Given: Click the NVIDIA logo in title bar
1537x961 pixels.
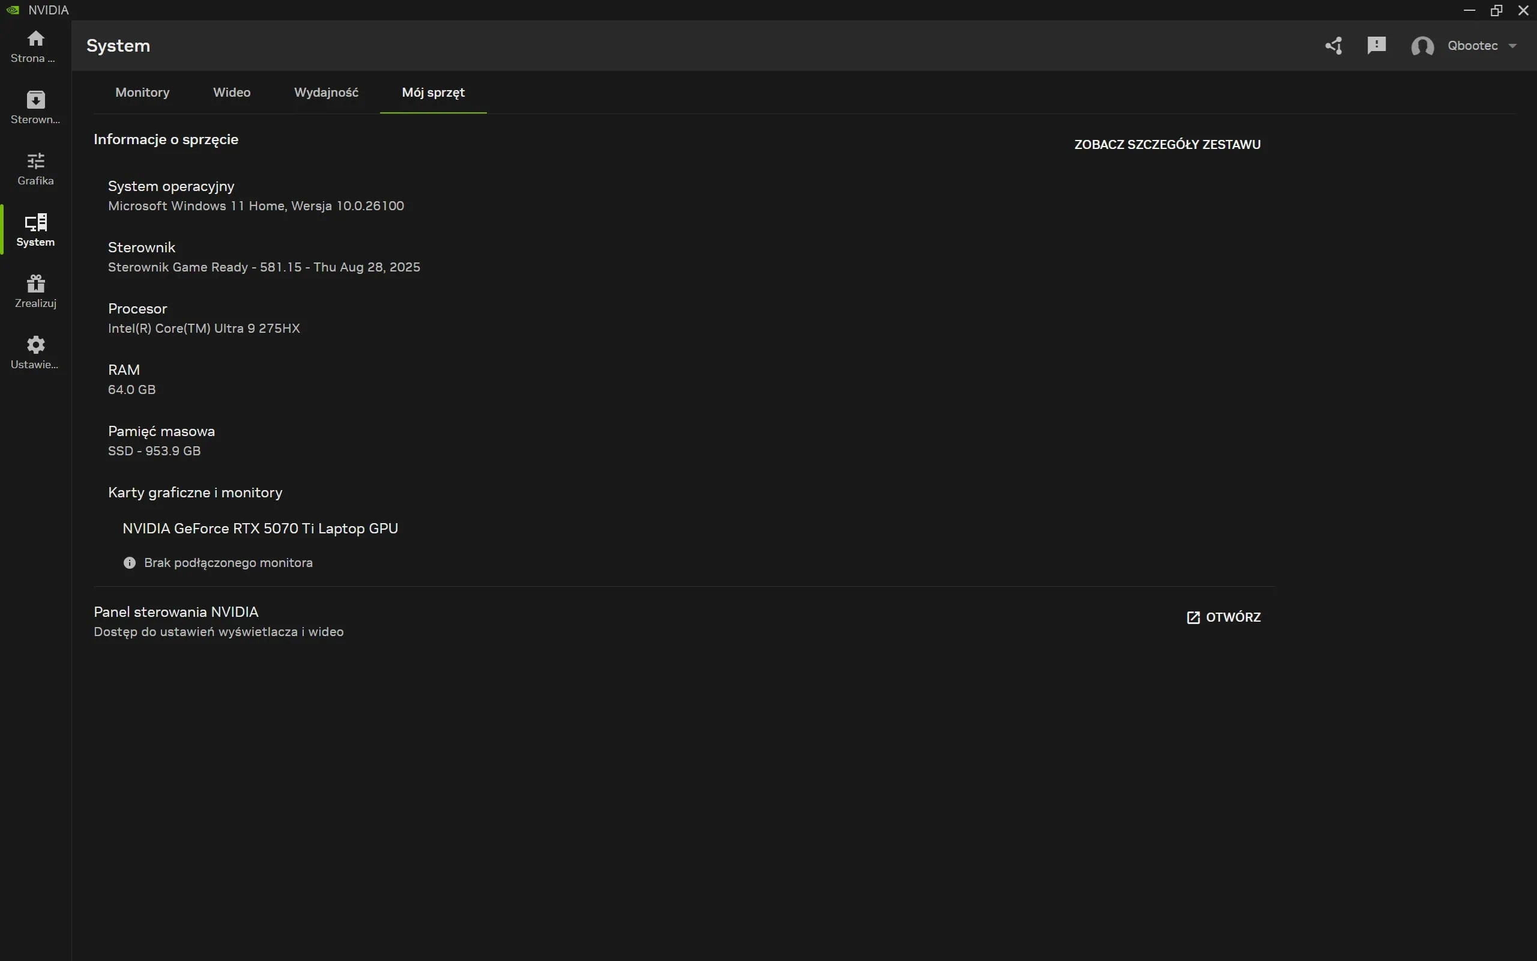Looking at the screenshot, I should click(12, 10).
